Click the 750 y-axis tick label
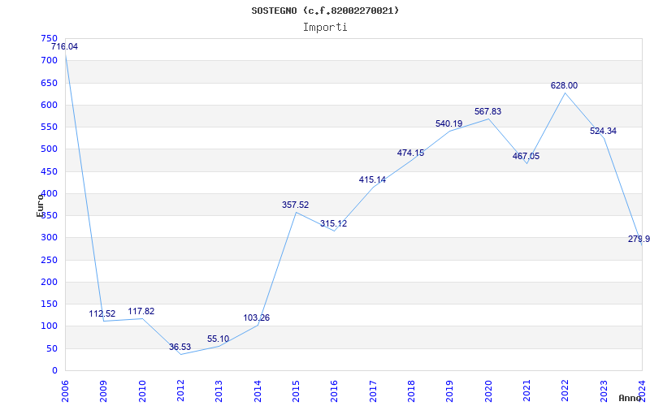The image size is (650, 406). pyautogui.click(x=50, y=38)
